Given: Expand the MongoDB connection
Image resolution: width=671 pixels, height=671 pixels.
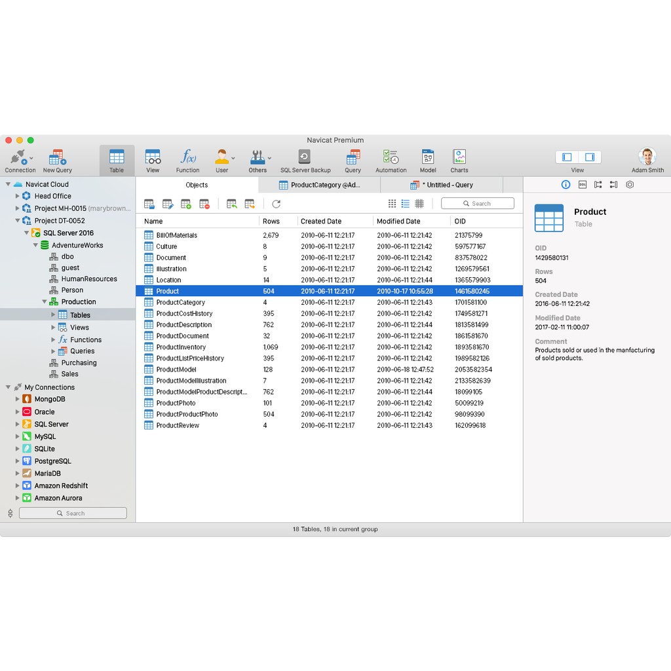Looking at the screenshot, I should (18, 399).
